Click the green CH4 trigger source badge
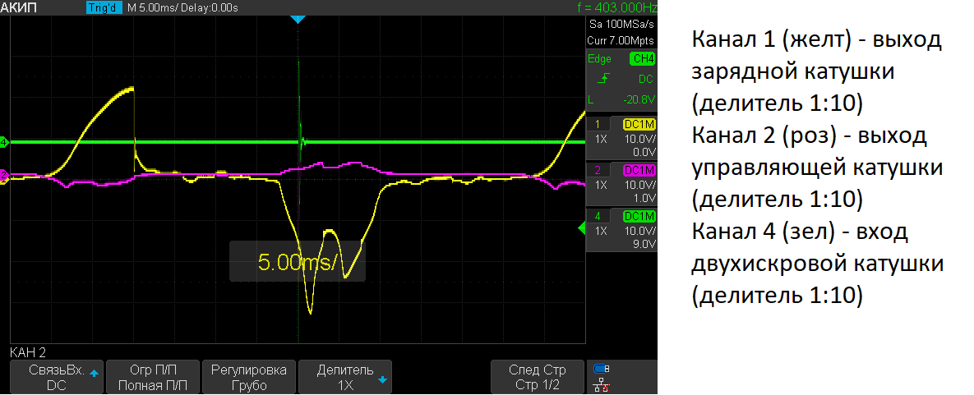 pos(641,59)
